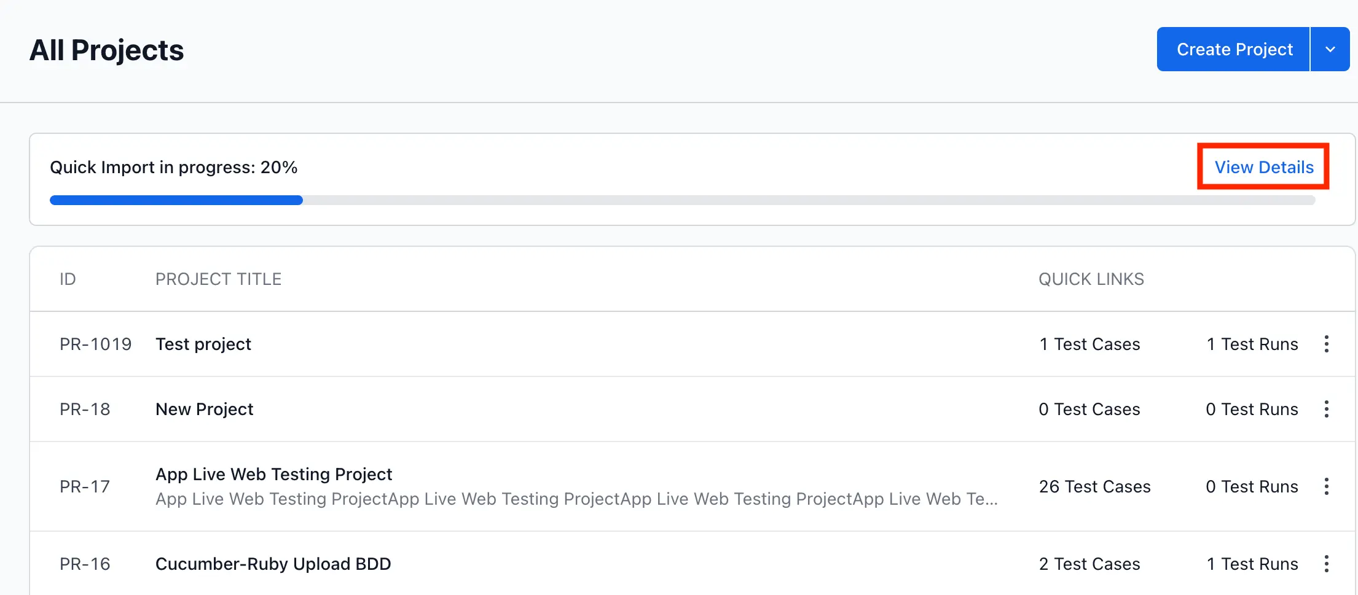The image size is (1358, 595).
Task: Open options menu for PR-17 project
Action: 1326,486
